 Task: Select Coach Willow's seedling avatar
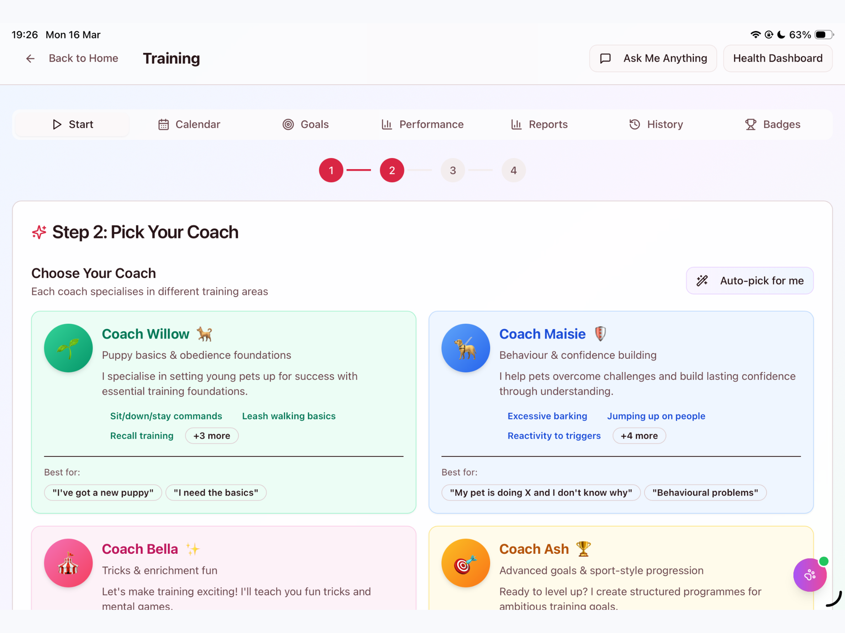point(68,348)
